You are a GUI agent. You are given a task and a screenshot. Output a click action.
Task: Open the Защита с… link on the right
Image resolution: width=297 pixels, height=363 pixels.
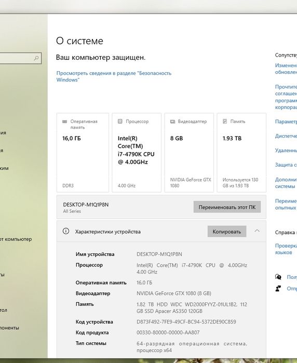tap(286, 165)
